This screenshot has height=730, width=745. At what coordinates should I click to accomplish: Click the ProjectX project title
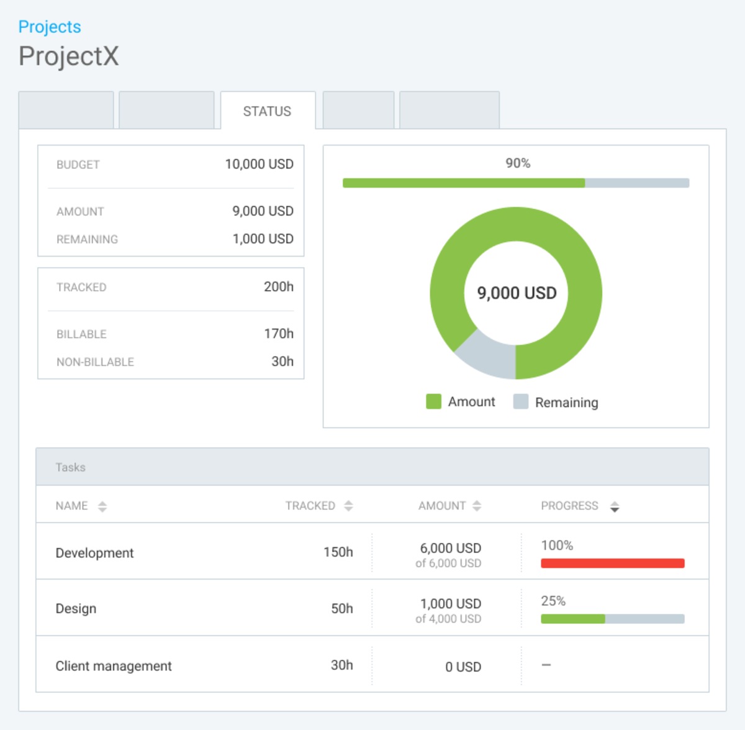pyautogui.click(x=69, y=57)
